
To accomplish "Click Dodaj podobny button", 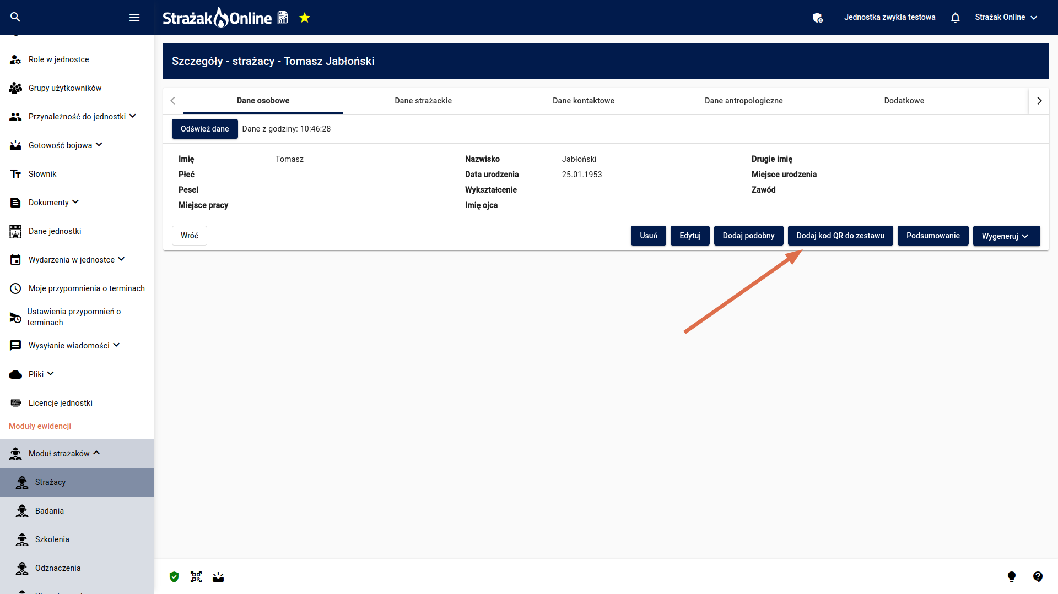I will pos(748,236).
